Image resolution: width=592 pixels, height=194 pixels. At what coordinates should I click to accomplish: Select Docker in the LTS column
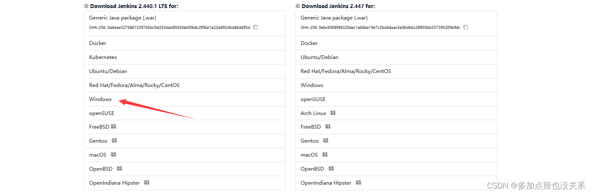98,43
